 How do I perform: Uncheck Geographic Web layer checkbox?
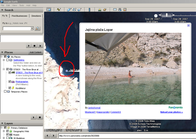tap(8, 131)
